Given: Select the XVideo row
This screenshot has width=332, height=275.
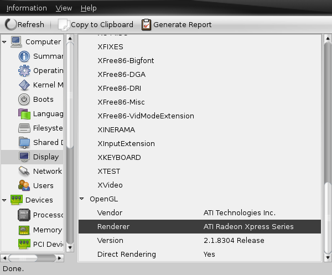Looking at the screenshot, I should [200, 185].
